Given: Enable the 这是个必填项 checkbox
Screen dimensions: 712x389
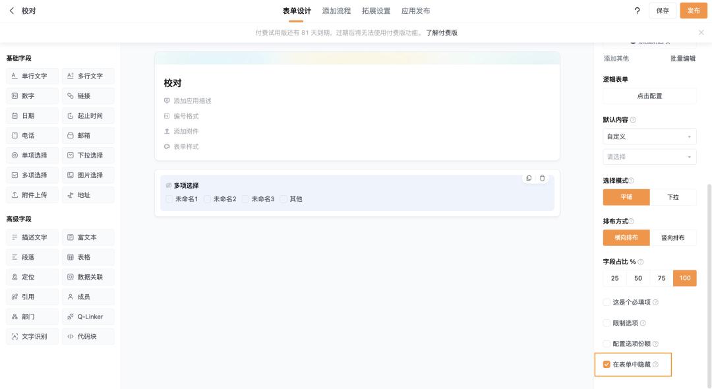Looking at the screenshot, I should pyautogui.click(x=606, y=302).
